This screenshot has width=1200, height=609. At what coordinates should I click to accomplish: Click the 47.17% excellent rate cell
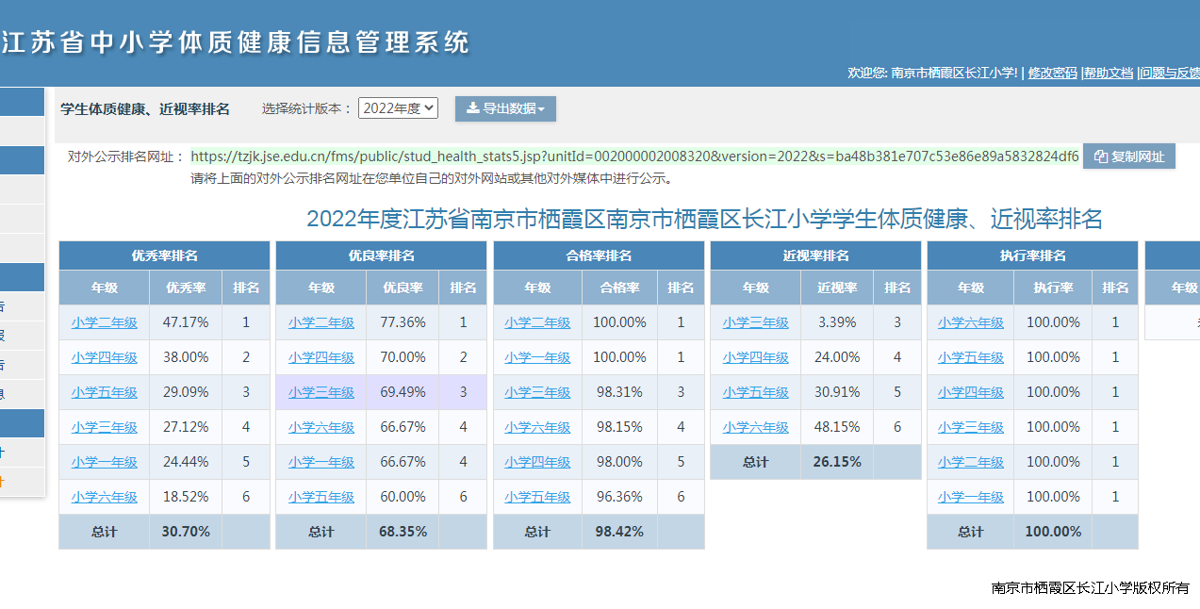[186, 322]
